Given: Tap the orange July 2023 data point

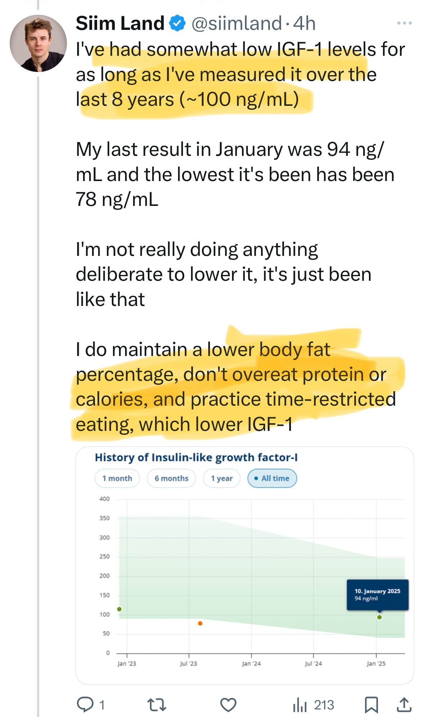Looking at the screenshot, I should [200, 623].
